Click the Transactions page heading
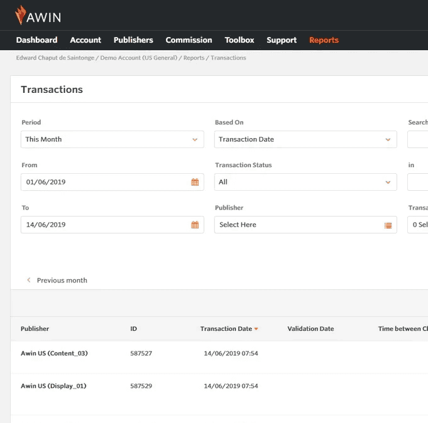Viewport: 428px width, 423px height. click(x=52, y=89)
